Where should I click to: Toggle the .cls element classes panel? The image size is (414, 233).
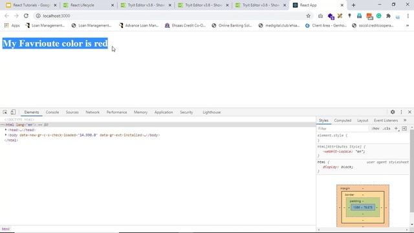tap(387, 128)
